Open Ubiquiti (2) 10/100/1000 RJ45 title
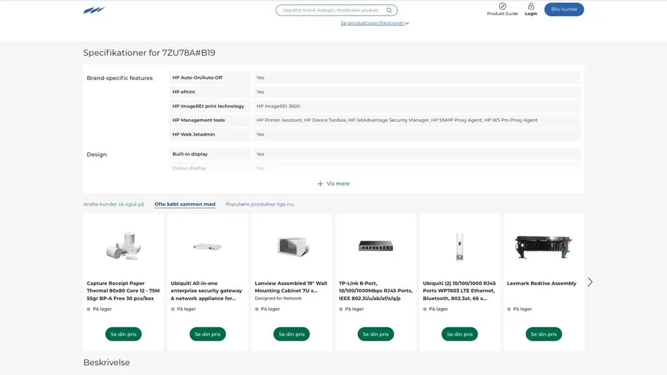 point(459,291)
